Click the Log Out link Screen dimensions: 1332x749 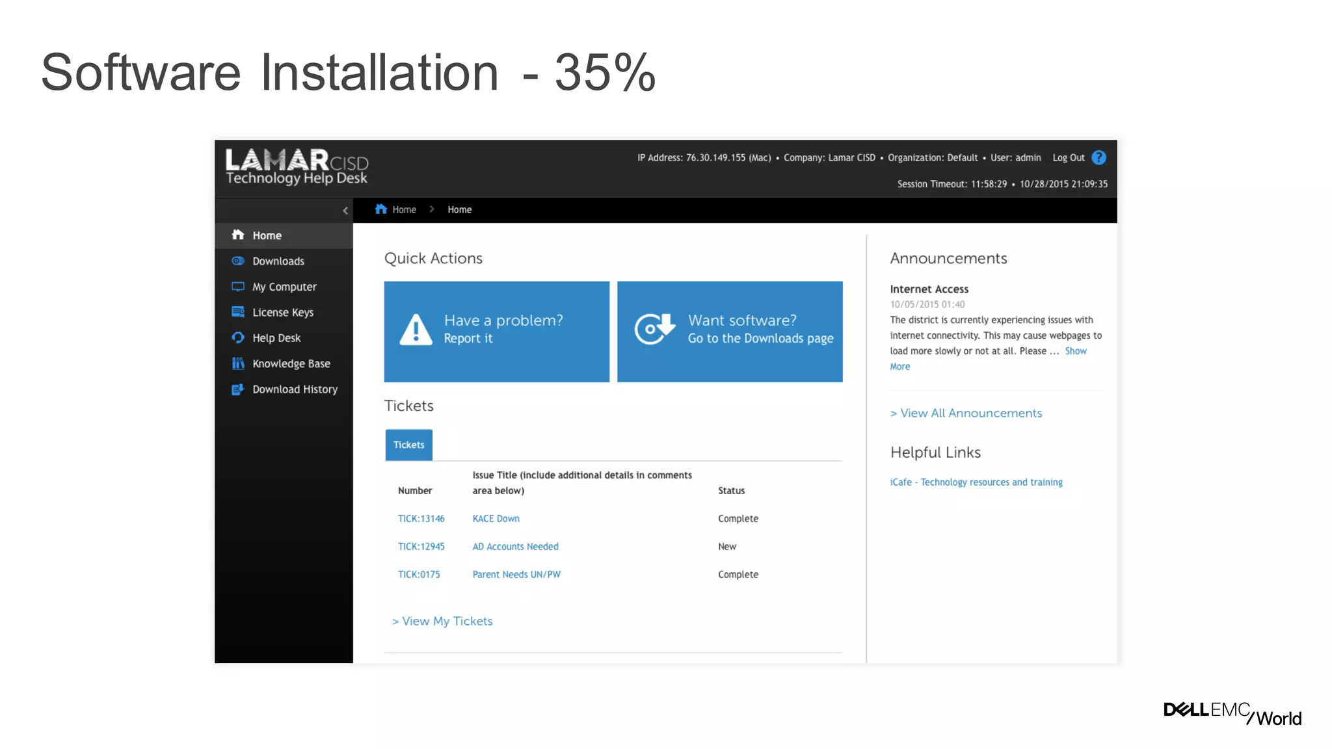coord(1069,157)
